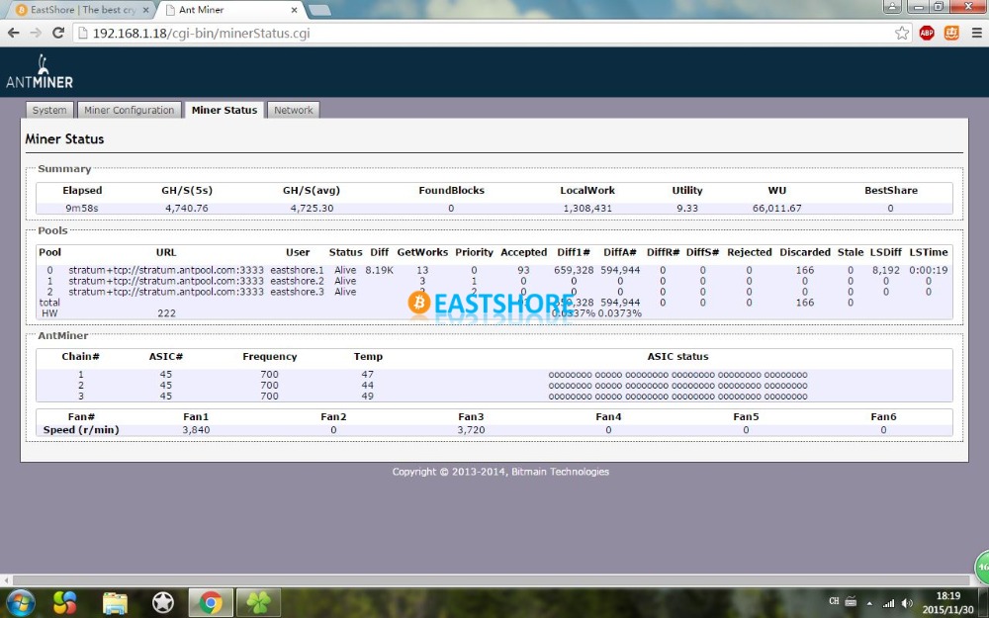The height and width of the screenshot is (618, 989).
Task: Bookmark this page with the star icon
Action: coord(902,33)
